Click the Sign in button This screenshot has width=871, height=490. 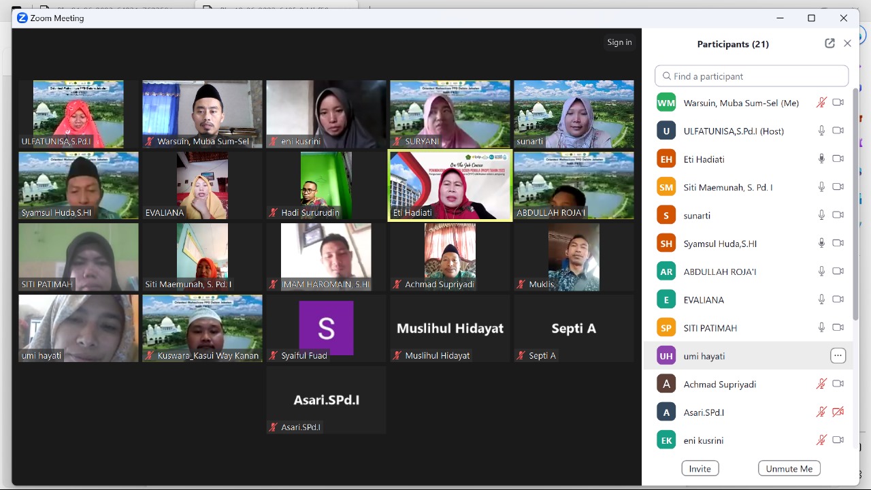(619, 42)
